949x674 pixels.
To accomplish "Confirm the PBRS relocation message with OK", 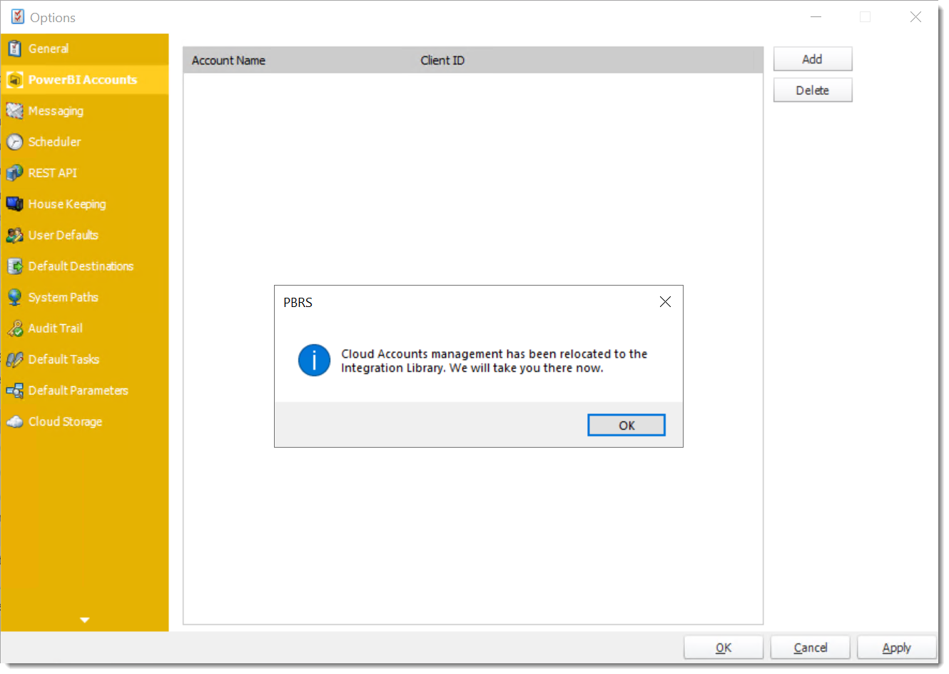I will 626,425.
